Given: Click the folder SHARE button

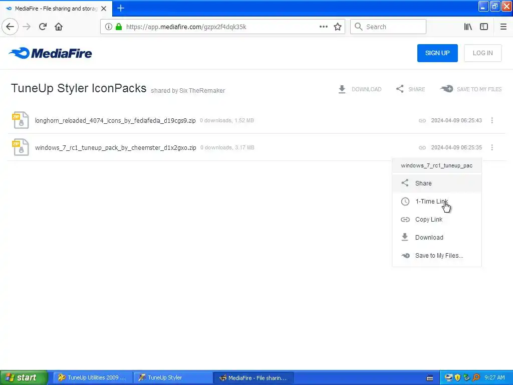Looking at the screenshot, I should (x=411, y=89).
